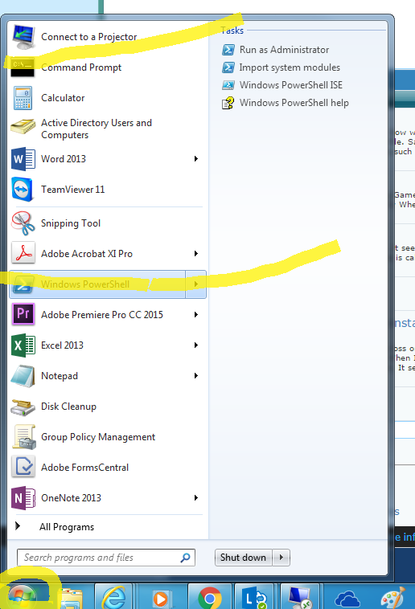The height and width of the screenshot is (609, 415).
Task: Open Internet Explorer from the taskbar
Action: (113, 597)
